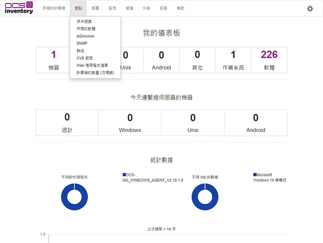Click the Windows tile under today's contacts

pos(130,123)
